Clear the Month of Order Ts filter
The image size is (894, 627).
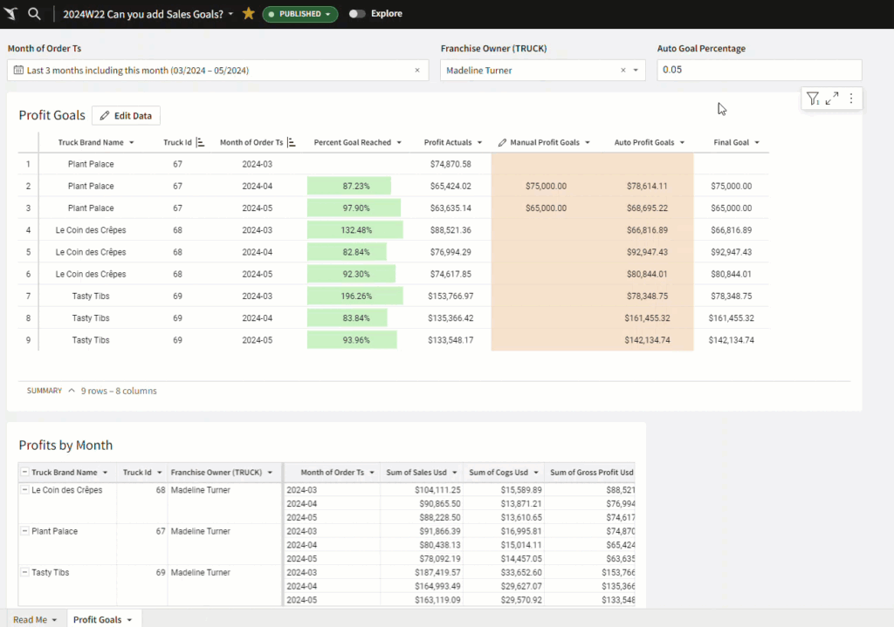point(416,71)
